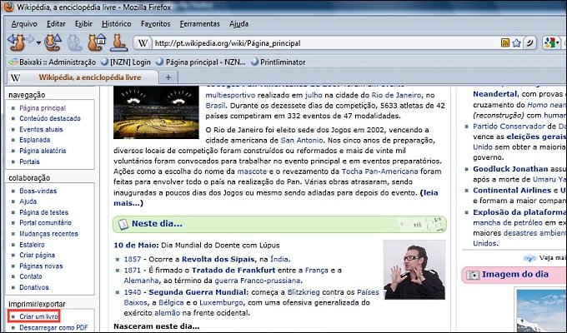
Task: Click the Rio de Janeiro link
Action: [396, 96]
